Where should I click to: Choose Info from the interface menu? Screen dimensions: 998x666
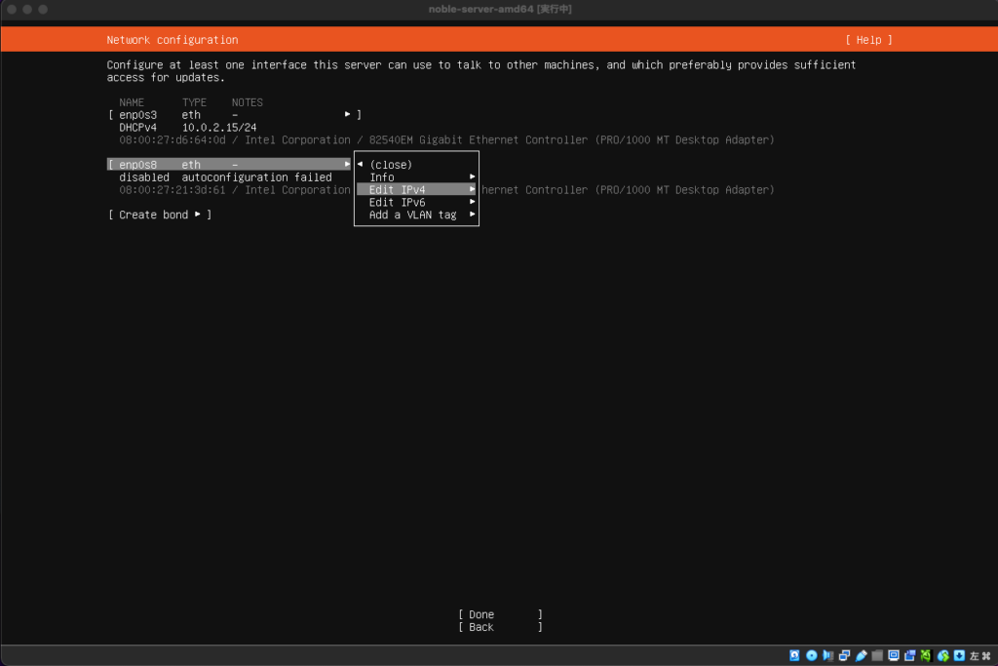pos(382,177)
